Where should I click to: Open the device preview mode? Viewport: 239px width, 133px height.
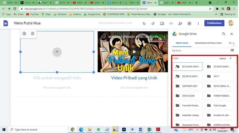click(x=162, y=24)
